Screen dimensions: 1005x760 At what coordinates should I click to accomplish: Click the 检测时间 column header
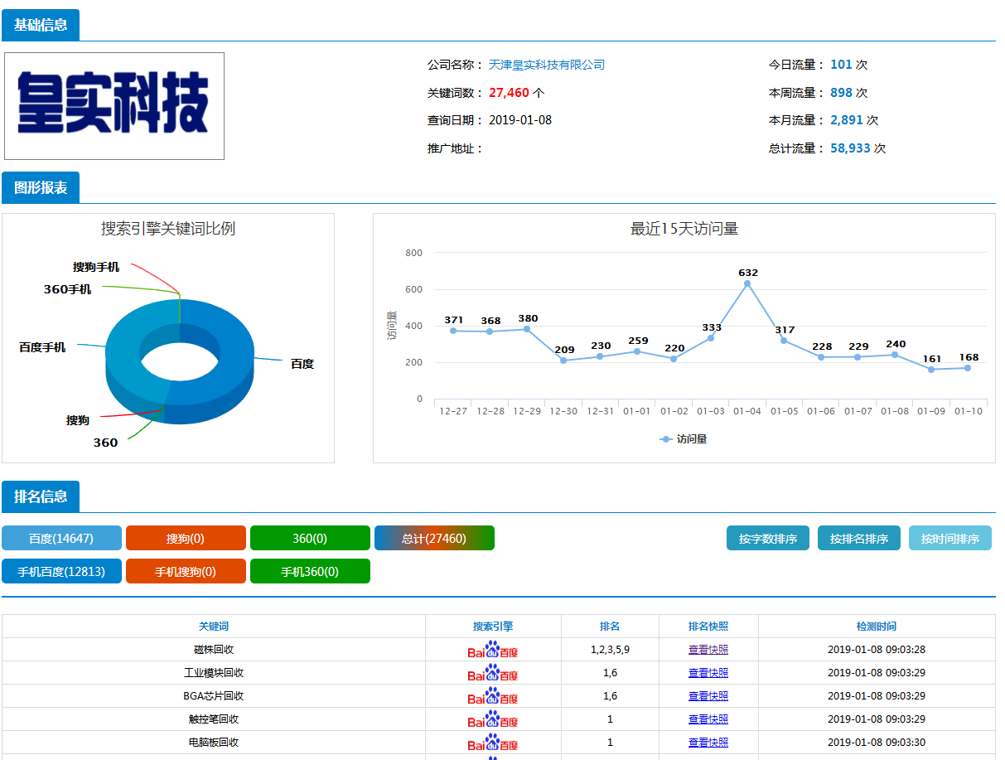tap(877, 627)
